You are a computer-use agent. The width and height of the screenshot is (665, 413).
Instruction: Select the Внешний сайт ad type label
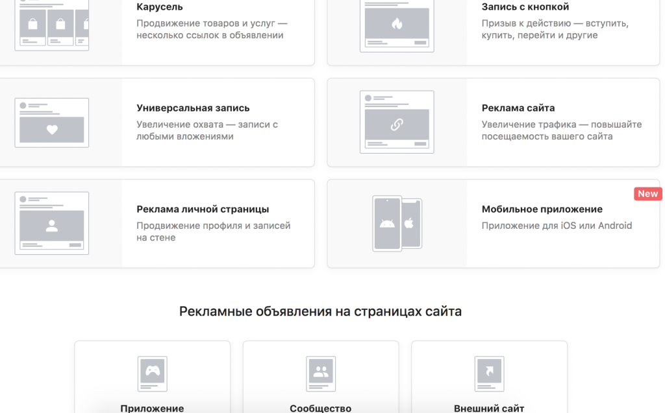click(x=489, y=408)
